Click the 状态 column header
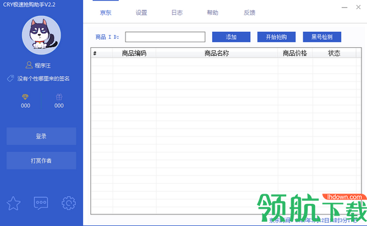The image size is (367, 226). pos(334,53)
